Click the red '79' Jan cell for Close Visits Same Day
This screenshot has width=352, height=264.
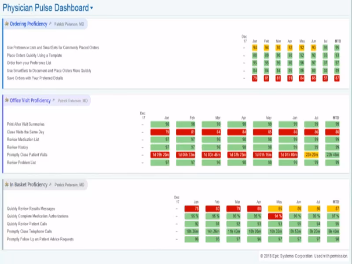[160, 132]
